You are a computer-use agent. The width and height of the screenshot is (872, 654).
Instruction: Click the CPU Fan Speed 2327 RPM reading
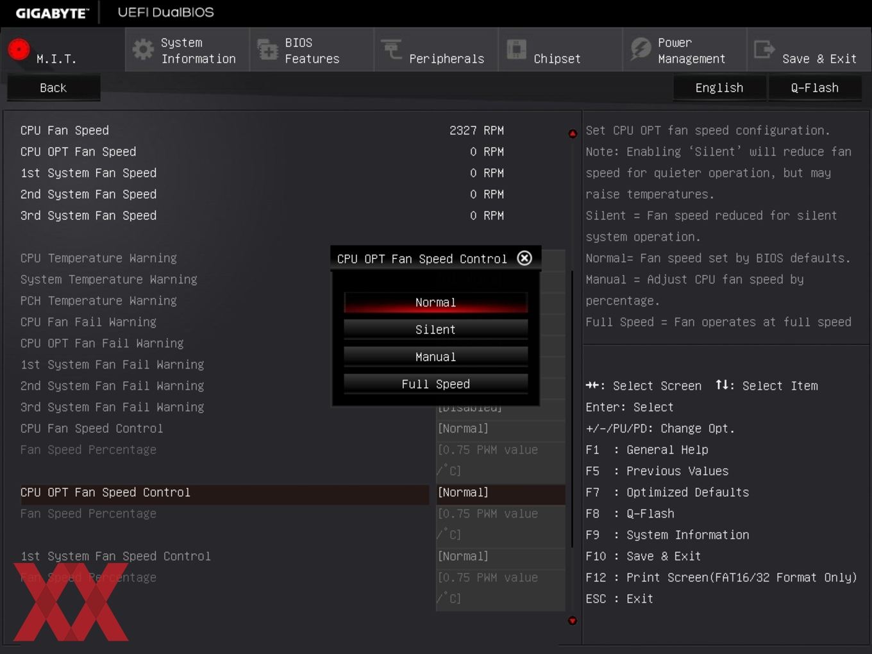pos(476,130)
